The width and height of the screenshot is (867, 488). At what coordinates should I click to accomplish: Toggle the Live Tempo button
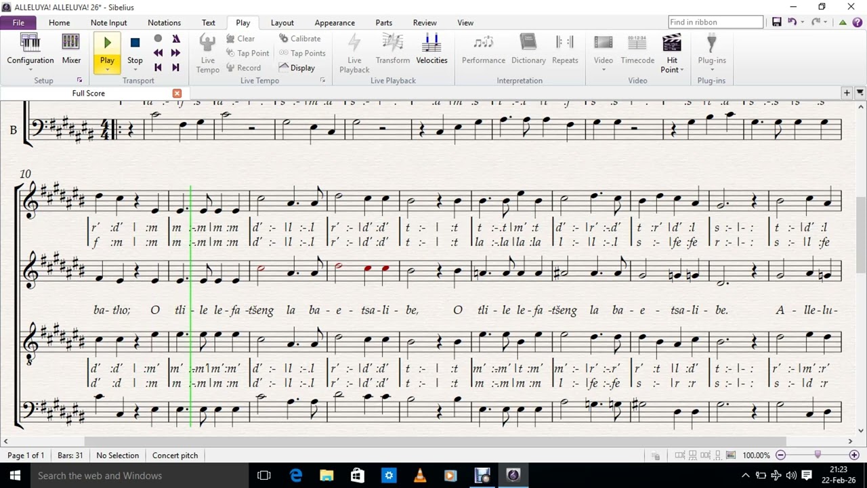[207, 53]
